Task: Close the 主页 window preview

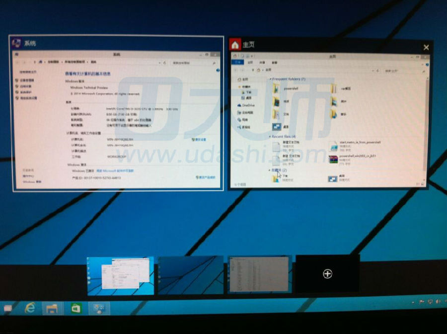Action: tap(426, 47)
